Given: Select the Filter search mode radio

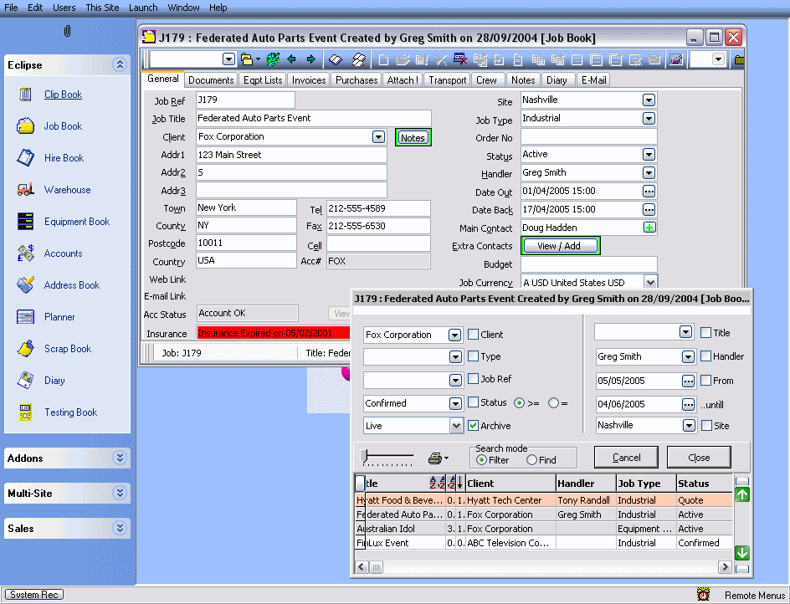Looking at the screenshot, I should (x=481, y=460).
